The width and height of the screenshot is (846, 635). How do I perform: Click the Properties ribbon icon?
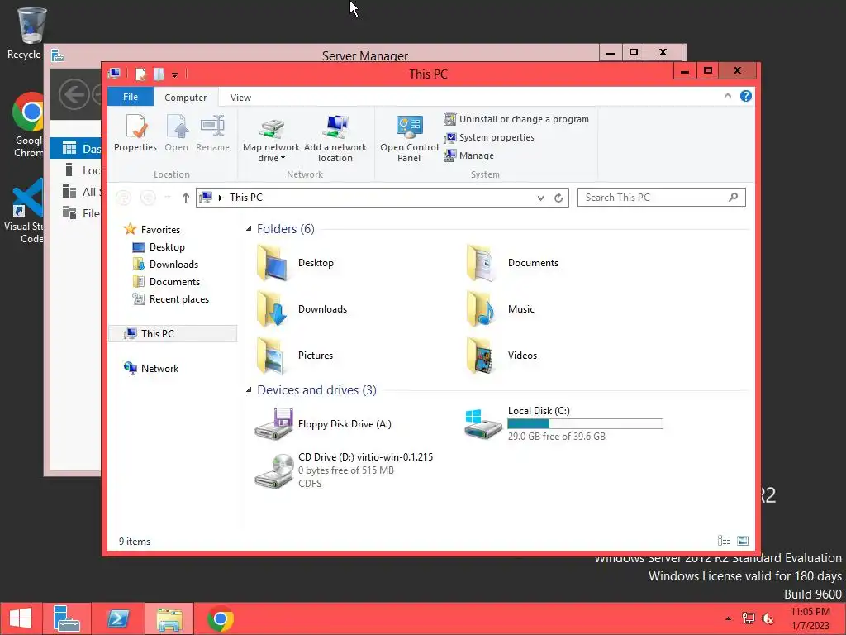tap(135, 133)
